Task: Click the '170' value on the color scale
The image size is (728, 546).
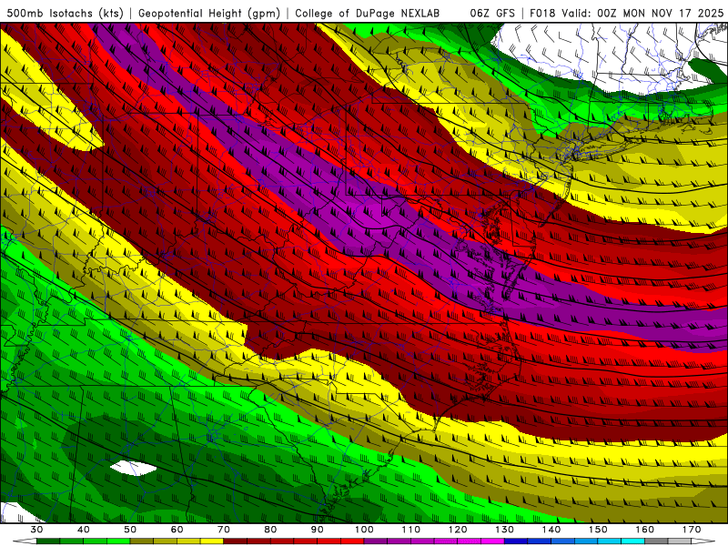Action: pyautogui.click(x=692, y=530)
